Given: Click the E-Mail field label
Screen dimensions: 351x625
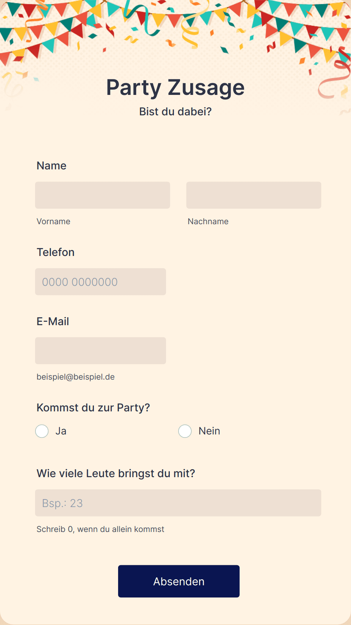Looking at the screenshot, I should tap(53, 321).
